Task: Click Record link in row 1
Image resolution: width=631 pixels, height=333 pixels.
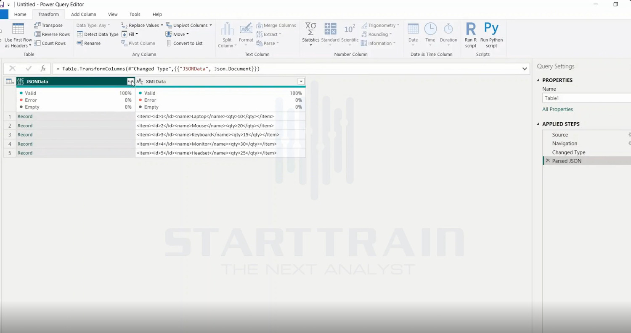Action: [25, 116]
